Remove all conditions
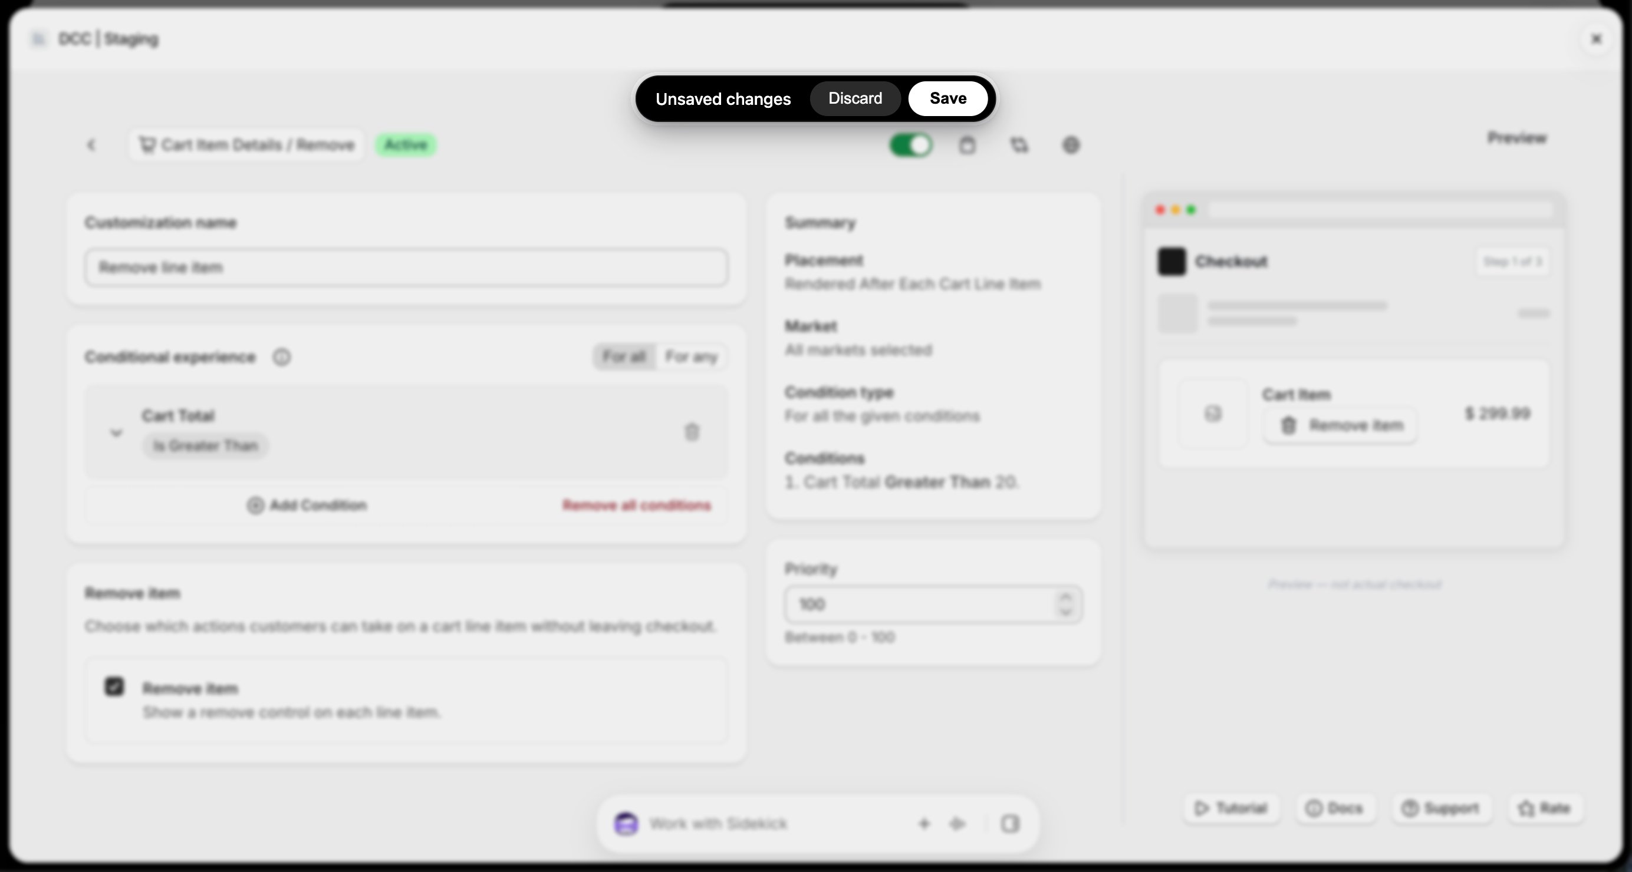The height and width of the screenshot is (872, 1632). 637,506
